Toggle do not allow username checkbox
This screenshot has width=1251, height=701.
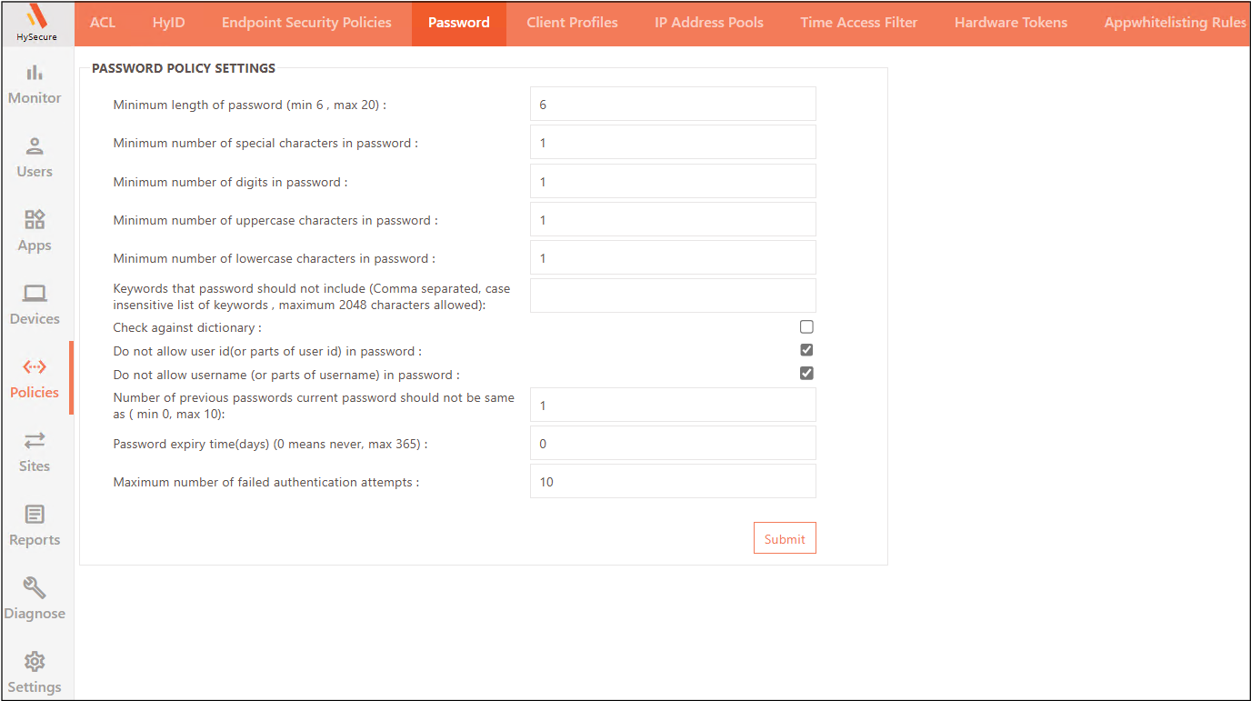806,374
